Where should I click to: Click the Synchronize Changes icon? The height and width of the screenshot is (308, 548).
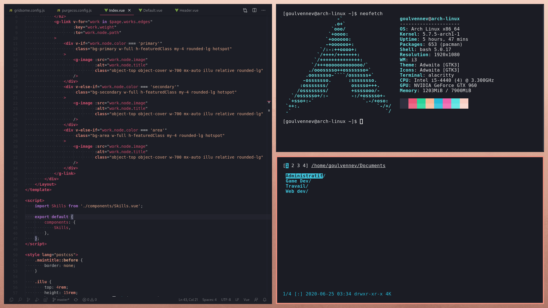(x=76, y=300)
